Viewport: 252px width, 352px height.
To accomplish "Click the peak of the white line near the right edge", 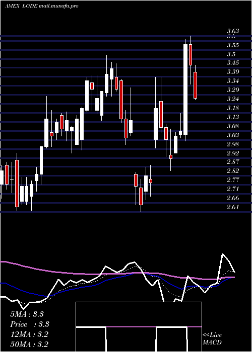I will click(223, 254).
